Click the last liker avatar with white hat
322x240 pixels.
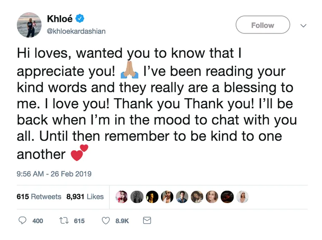(242, 197)
